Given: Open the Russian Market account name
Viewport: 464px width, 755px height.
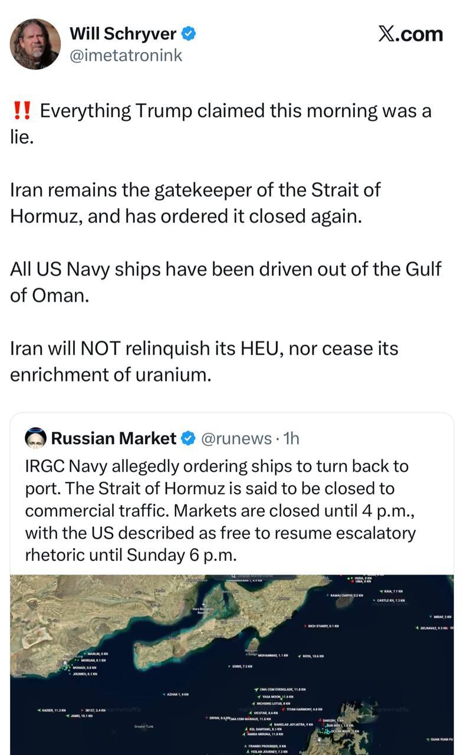Looking at the screenshot, I should (113, 438).
